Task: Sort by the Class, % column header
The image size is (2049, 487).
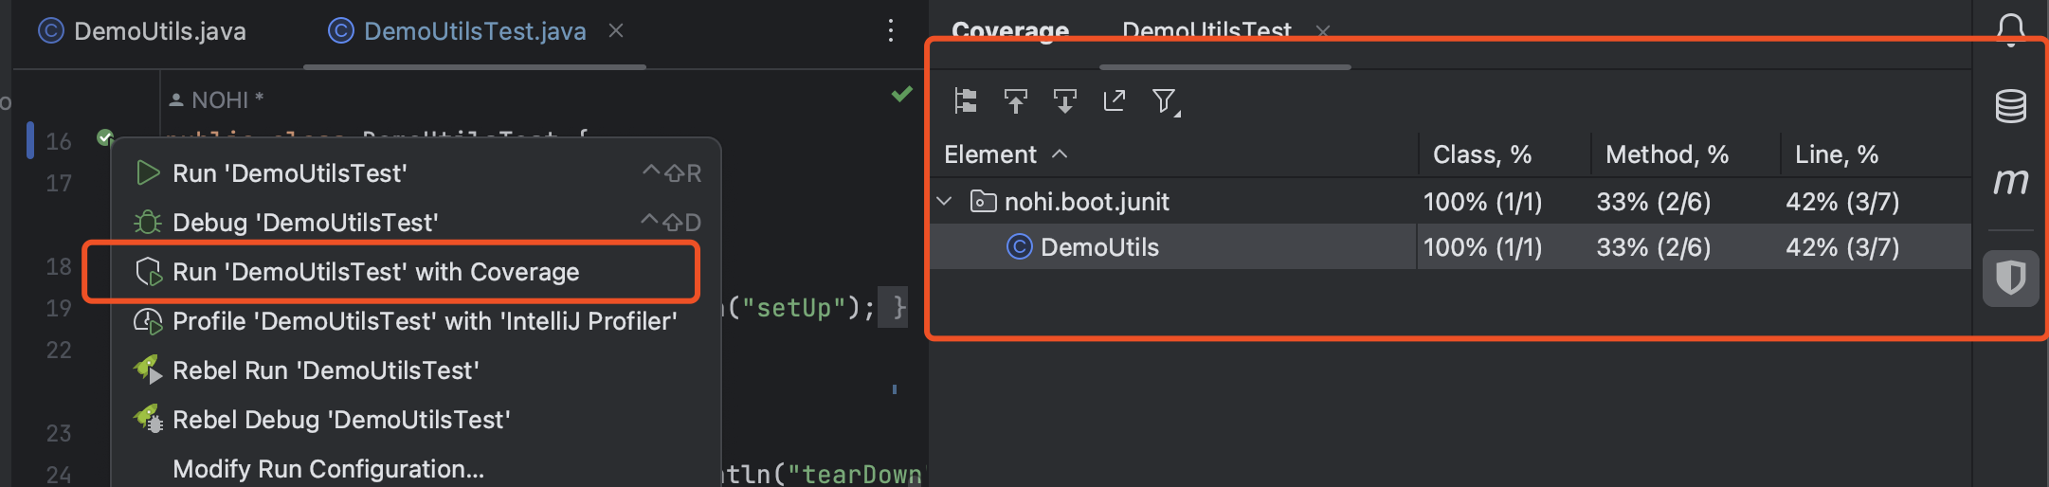Action: pos(1482,154)
